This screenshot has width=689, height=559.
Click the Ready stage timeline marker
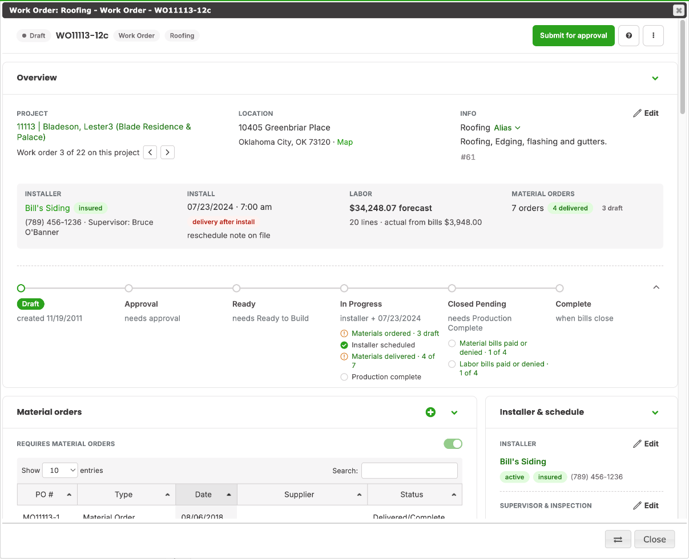coord(236,288)
